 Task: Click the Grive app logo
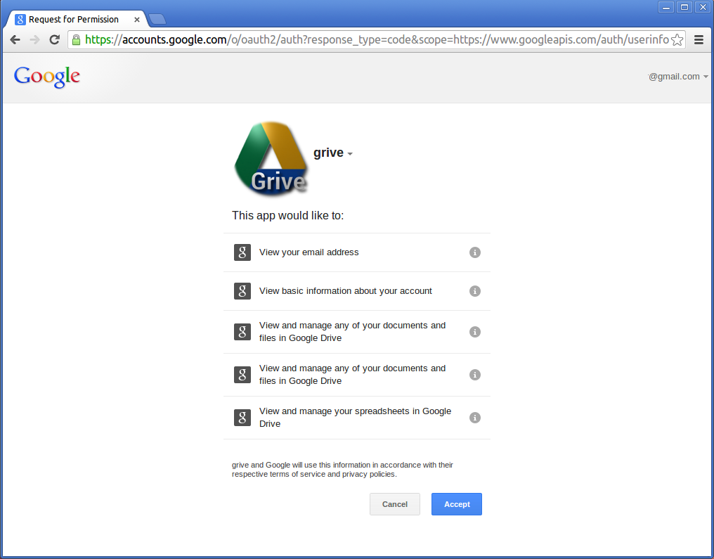coord(271,158)
